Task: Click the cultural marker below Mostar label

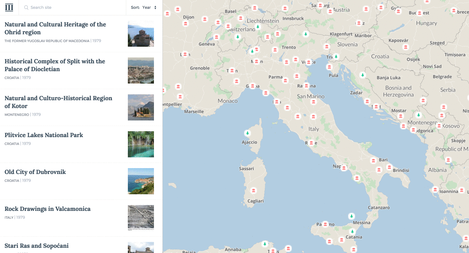Action: [401, 116]
